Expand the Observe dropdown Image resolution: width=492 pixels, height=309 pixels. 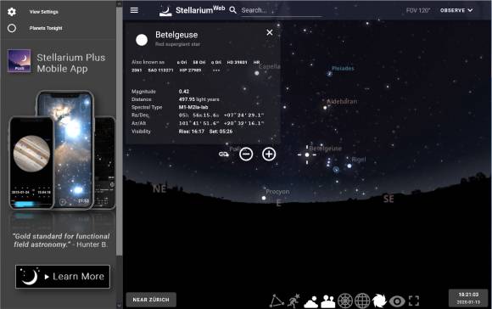click(456, 10)
